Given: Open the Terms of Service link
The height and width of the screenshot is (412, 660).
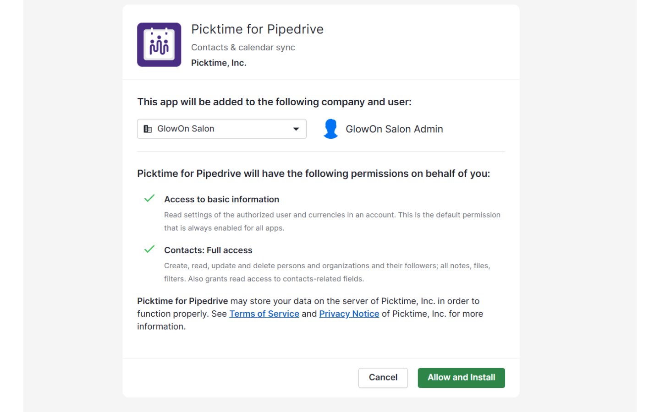Looking at the screenshot, I should [264, 314].
